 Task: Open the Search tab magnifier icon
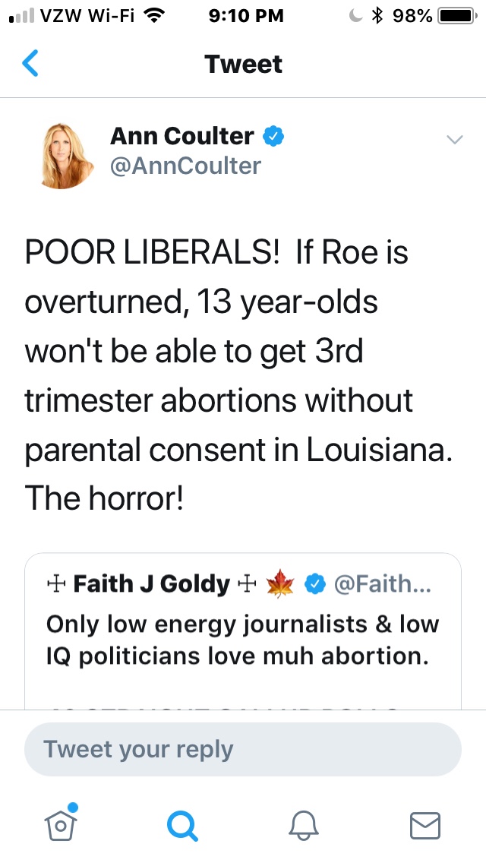(x=182, y=823)
